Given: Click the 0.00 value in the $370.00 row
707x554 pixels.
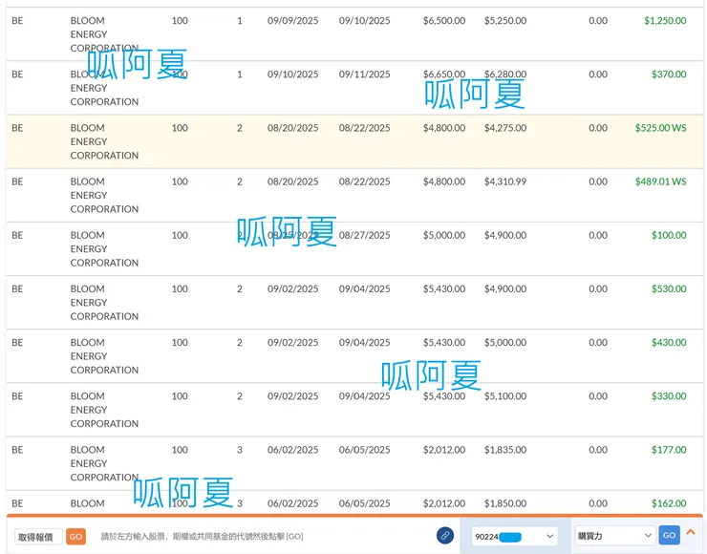Looking at the screenshot, I should pos(598,75).
